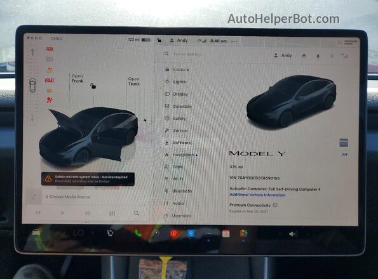This screenshot has height=279, width=378.
Task: Tap the VIN 7SAYGDED3TA590105 text
Action: pos(254,178)
